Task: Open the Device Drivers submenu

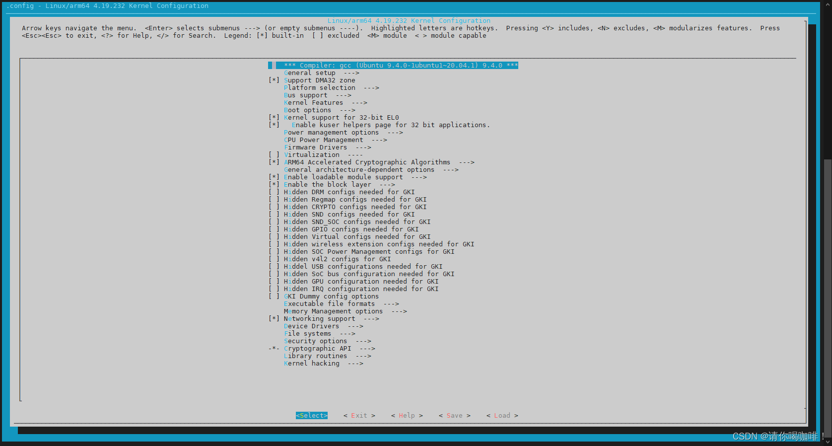Action: coord(324,326)
